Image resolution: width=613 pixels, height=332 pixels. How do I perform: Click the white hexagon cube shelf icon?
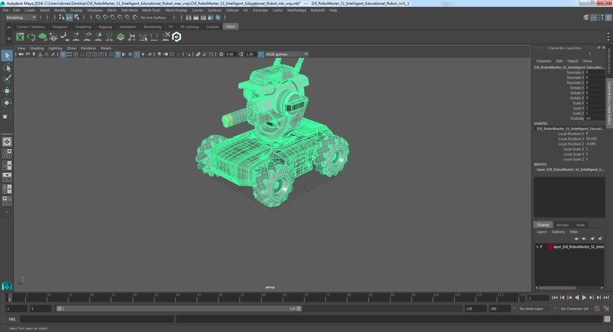tap(177, 37)
